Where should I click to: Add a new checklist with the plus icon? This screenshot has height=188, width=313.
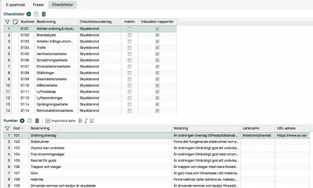click(29, 14)
